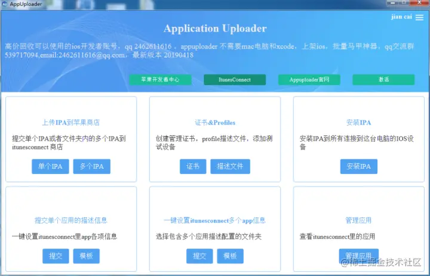Click 模板 under 提交单个应用的描述信息
The height and width of the screenshot is (276, 430).
(x=87, y=256)
